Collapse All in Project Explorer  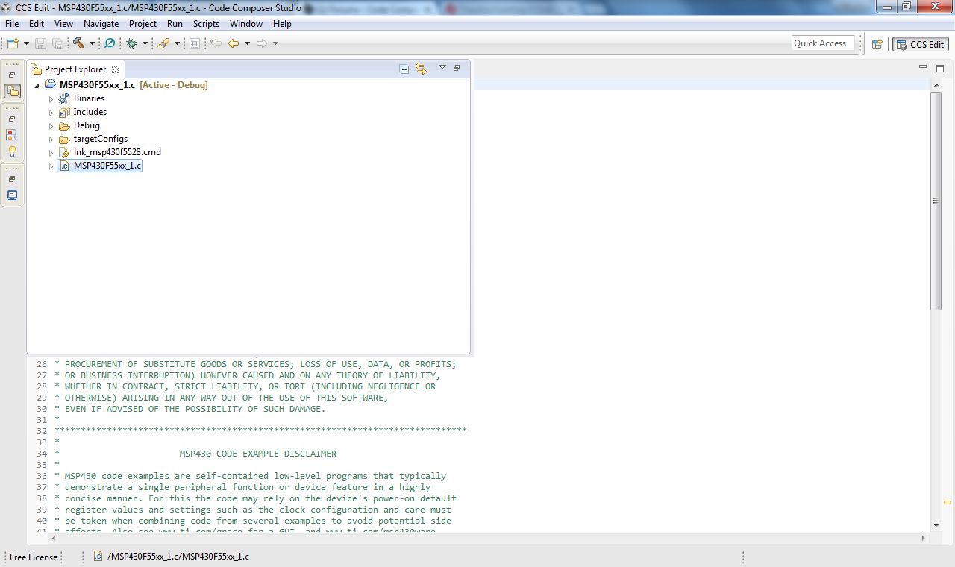404,69
